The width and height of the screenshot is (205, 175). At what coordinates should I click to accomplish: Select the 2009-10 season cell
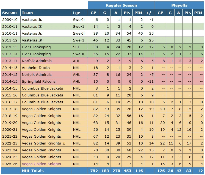click(x=11, y=20)
